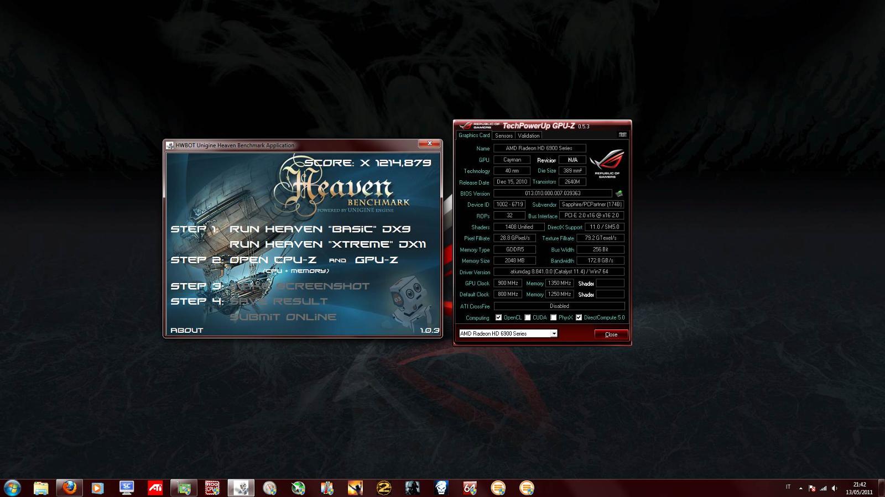Open About in the Heaven app
This screenshot has height=497, width=885.
tap(186, 330)
